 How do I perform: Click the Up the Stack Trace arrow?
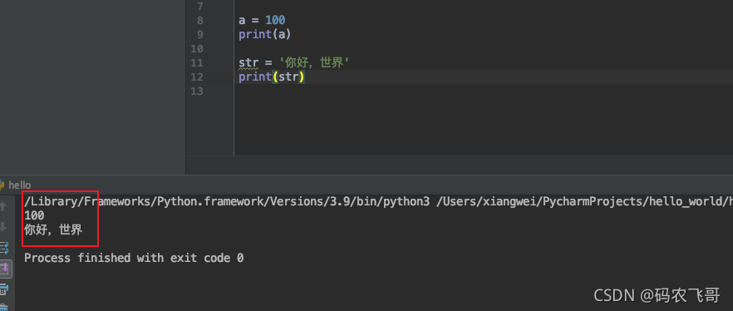pos(3,205)
